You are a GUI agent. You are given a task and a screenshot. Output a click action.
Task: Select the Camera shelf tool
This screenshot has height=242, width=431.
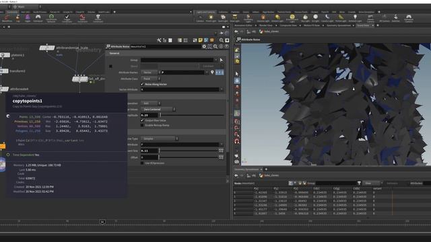click(x=200, y=18)
